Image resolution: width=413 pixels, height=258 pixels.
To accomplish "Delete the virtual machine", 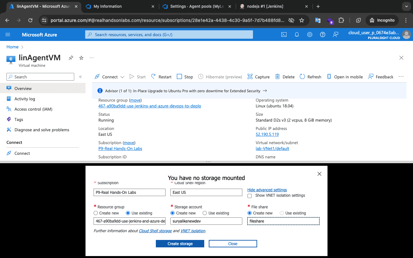I will [x=285, y=77].
